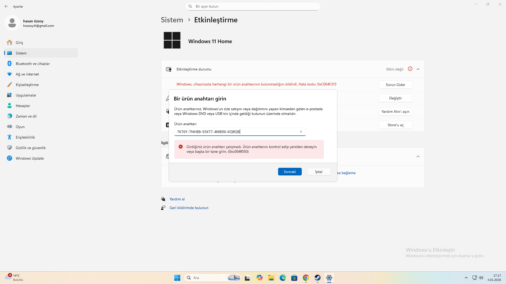Open the clock and date panel
The image size is (506, 284).
[x=494, y=278]
